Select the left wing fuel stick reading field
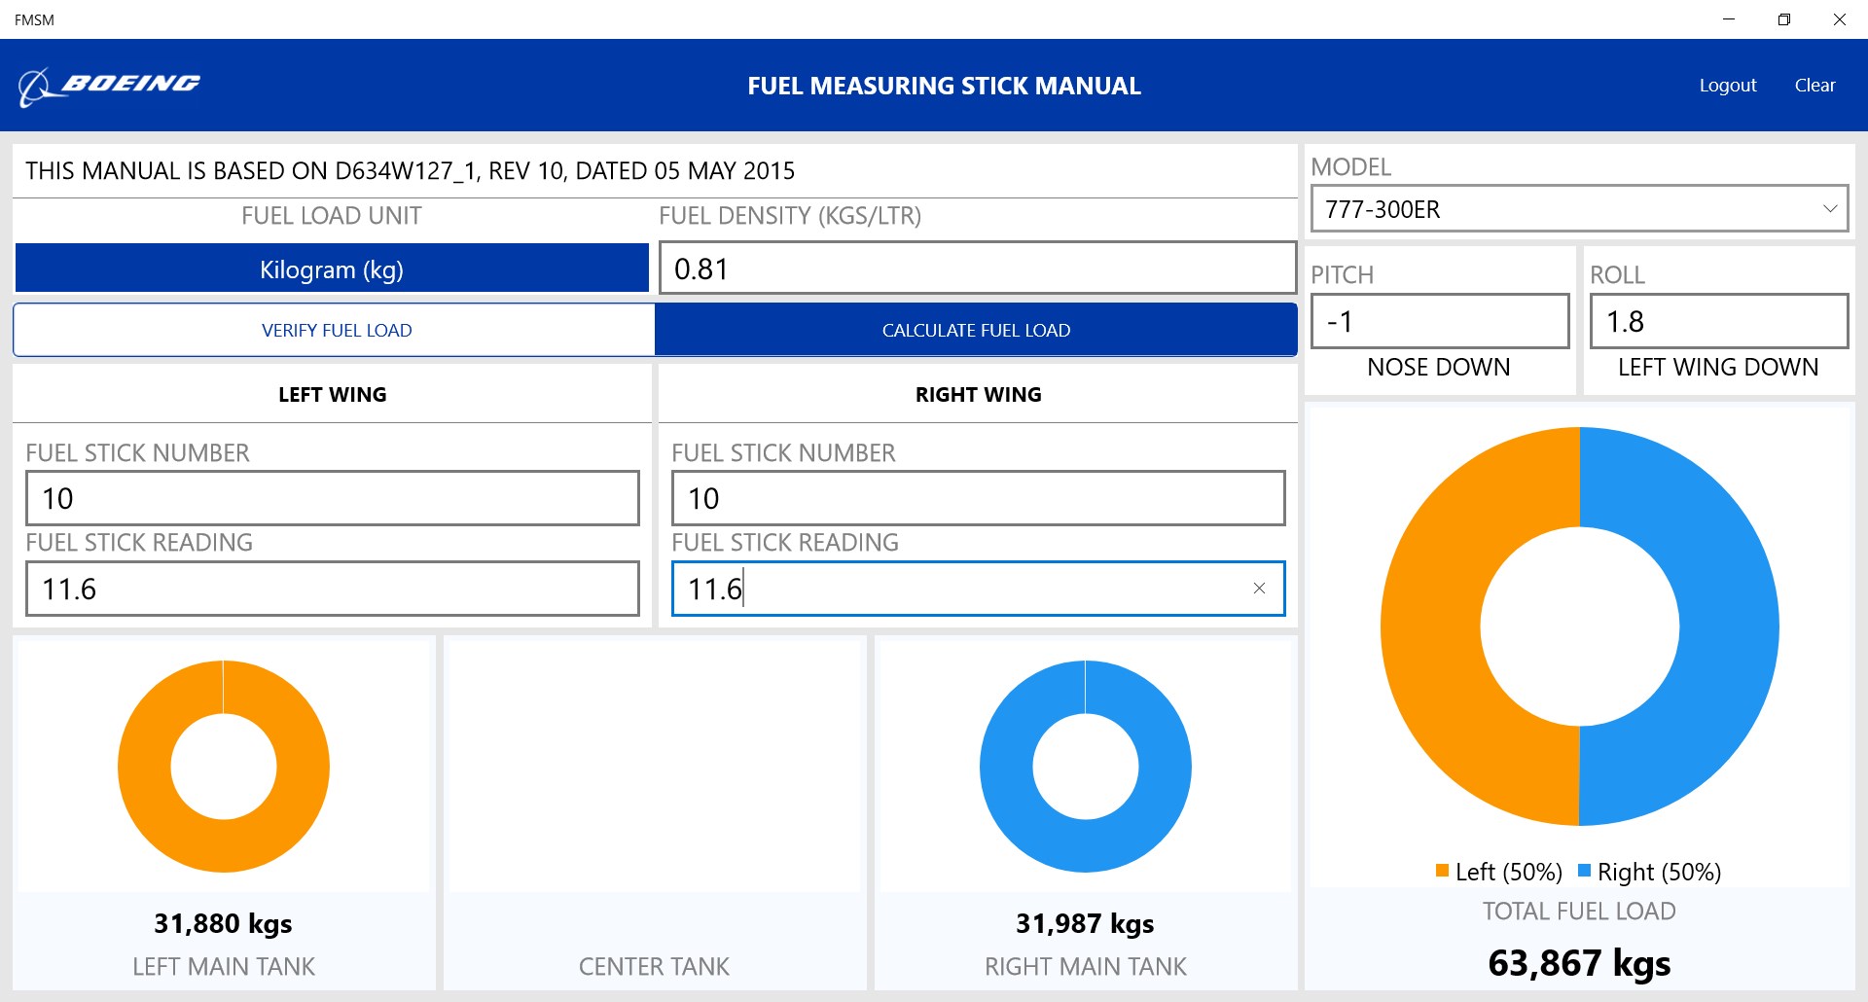The height and width of the screenshot is (1002, 1868). 333,589
